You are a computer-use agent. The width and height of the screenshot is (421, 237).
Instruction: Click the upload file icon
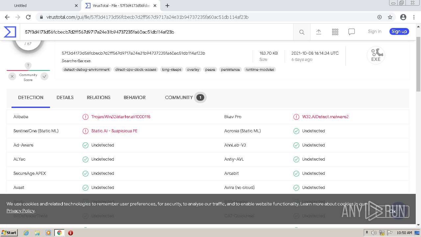(x=319, y=32)
